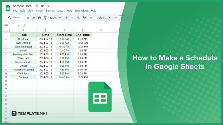Click the font size field
The height and width of the screenshot is (125, 223).
122,18
